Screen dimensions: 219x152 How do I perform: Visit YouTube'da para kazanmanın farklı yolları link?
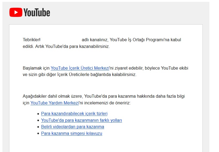pyautogui.click(x=81, y=120)
